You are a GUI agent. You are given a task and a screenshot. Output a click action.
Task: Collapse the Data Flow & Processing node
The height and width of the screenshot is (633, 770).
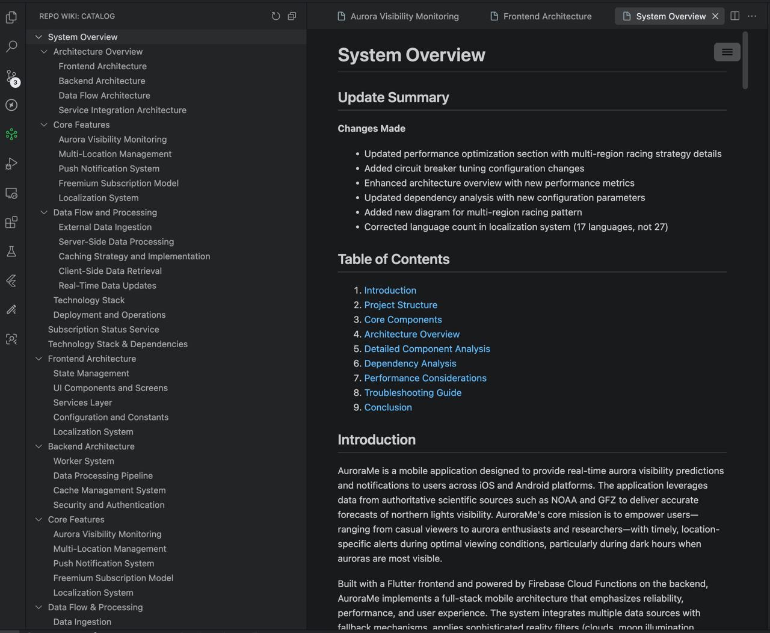38,607
